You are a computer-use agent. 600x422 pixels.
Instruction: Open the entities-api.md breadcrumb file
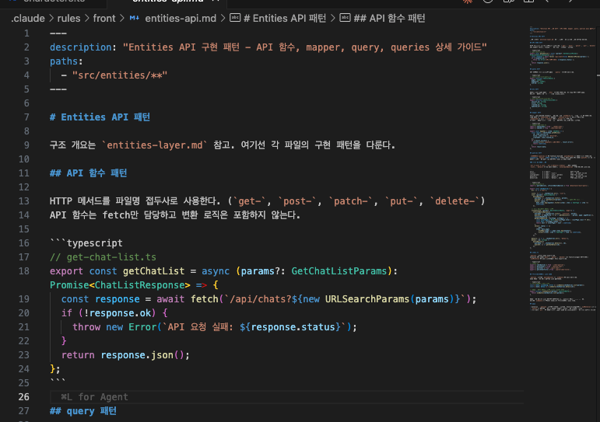point(181,19)
